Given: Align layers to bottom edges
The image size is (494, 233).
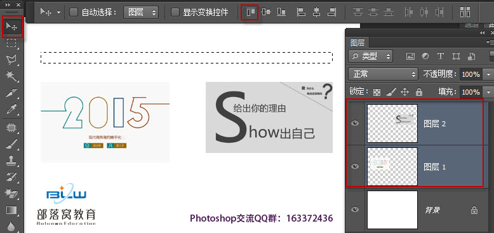Looking at the screenshot, I should [x=281, y=12].
